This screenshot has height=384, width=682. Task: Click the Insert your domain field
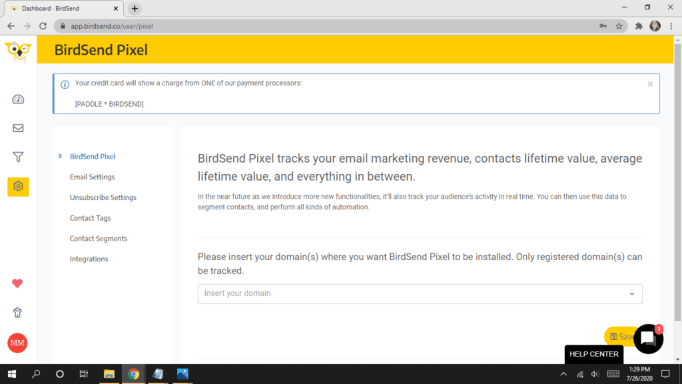(420, 294)
